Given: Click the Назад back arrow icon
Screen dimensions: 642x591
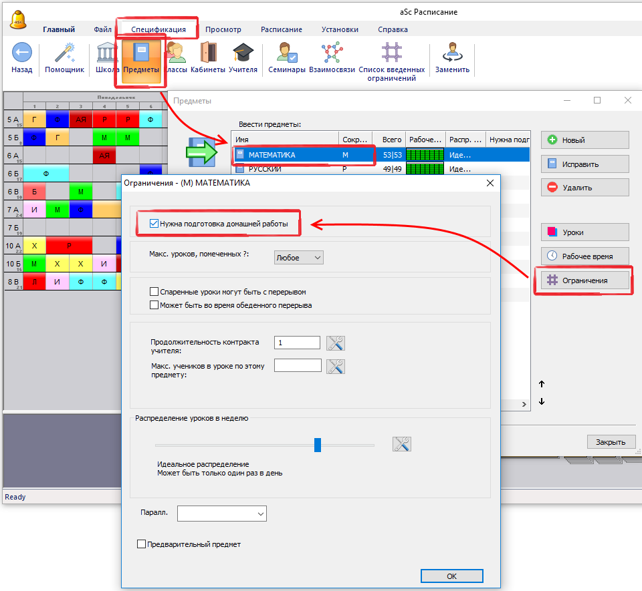Looking at the screenshot, I should click(21, 53).
